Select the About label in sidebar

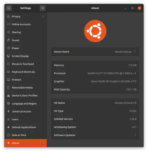pos(15,143)
